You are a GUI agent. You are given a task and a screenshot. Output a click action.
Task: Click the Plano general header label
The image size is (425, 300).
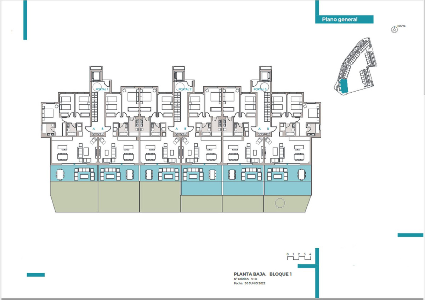point(340,20)
